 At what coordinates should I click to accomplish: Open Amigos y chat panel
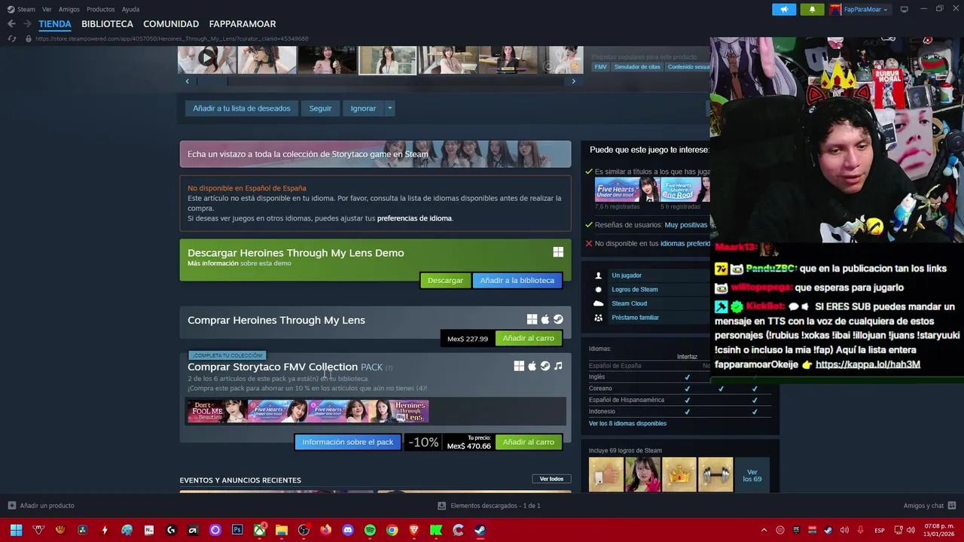(x=929, y=506)
